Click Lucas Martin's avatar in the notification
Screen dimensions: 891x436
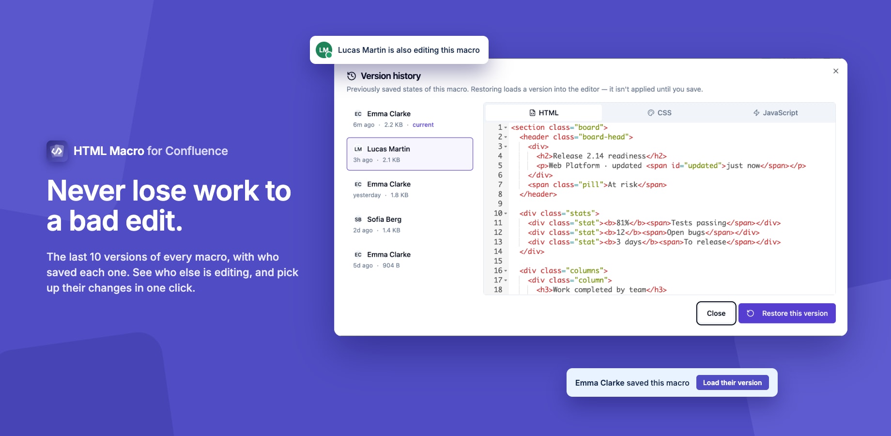coord(324,50)
